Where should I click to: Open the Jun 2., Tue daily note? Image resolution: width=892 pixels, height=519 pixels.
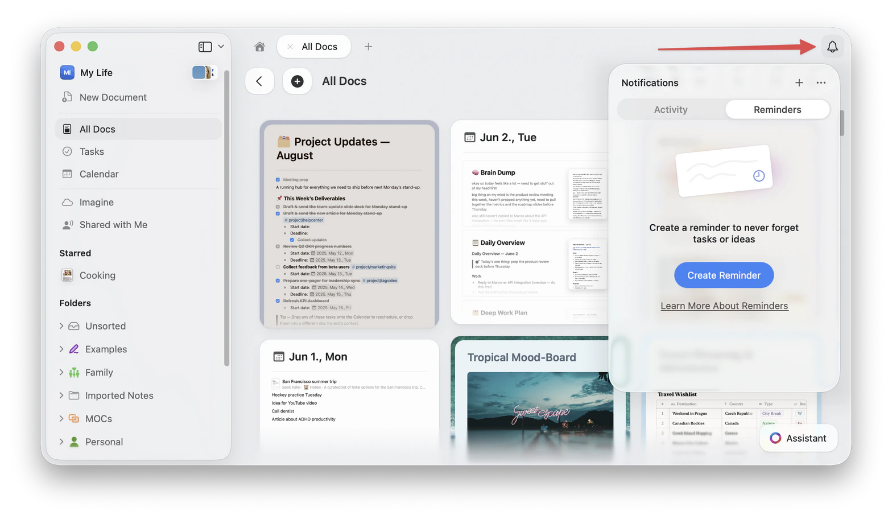coord(530,222)
